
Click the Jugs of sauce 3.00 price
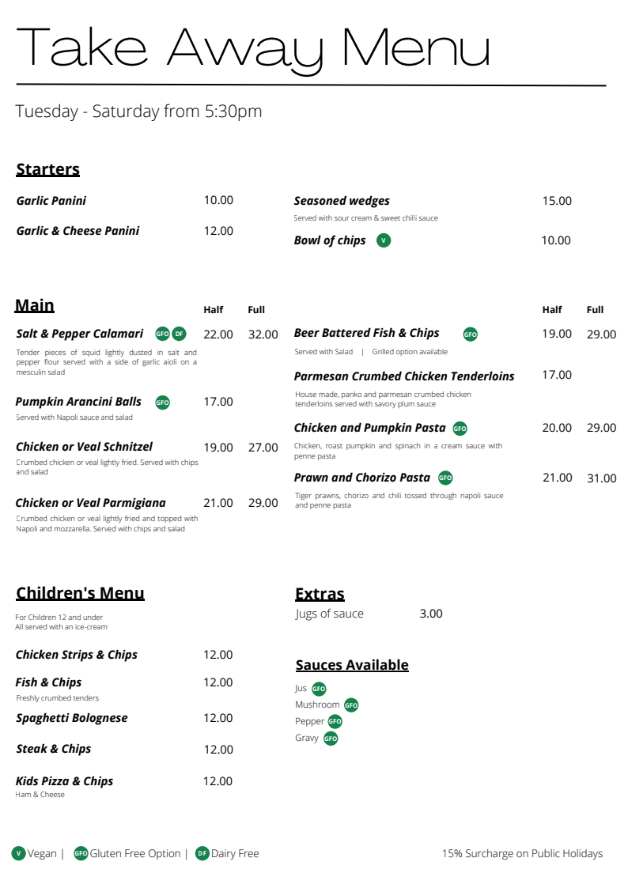(x=431, y=614)
